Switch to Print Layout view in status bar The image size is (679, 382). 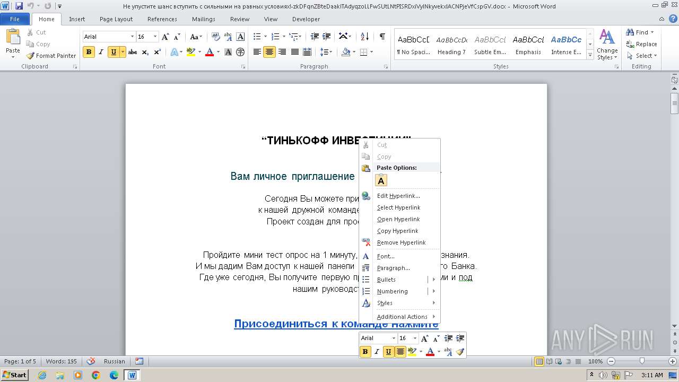coord(539,361)
